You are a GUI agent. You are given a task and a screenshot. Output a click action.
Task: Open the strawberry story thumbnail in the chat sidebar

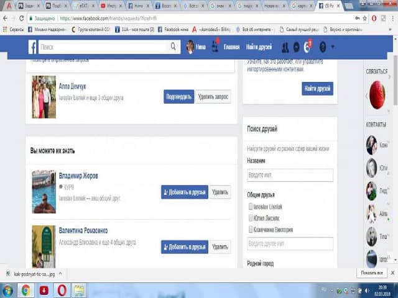click(x=377, y=95)
